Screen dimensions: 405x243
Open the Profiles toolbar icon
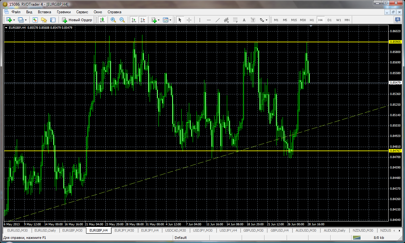tap(21, 20)
